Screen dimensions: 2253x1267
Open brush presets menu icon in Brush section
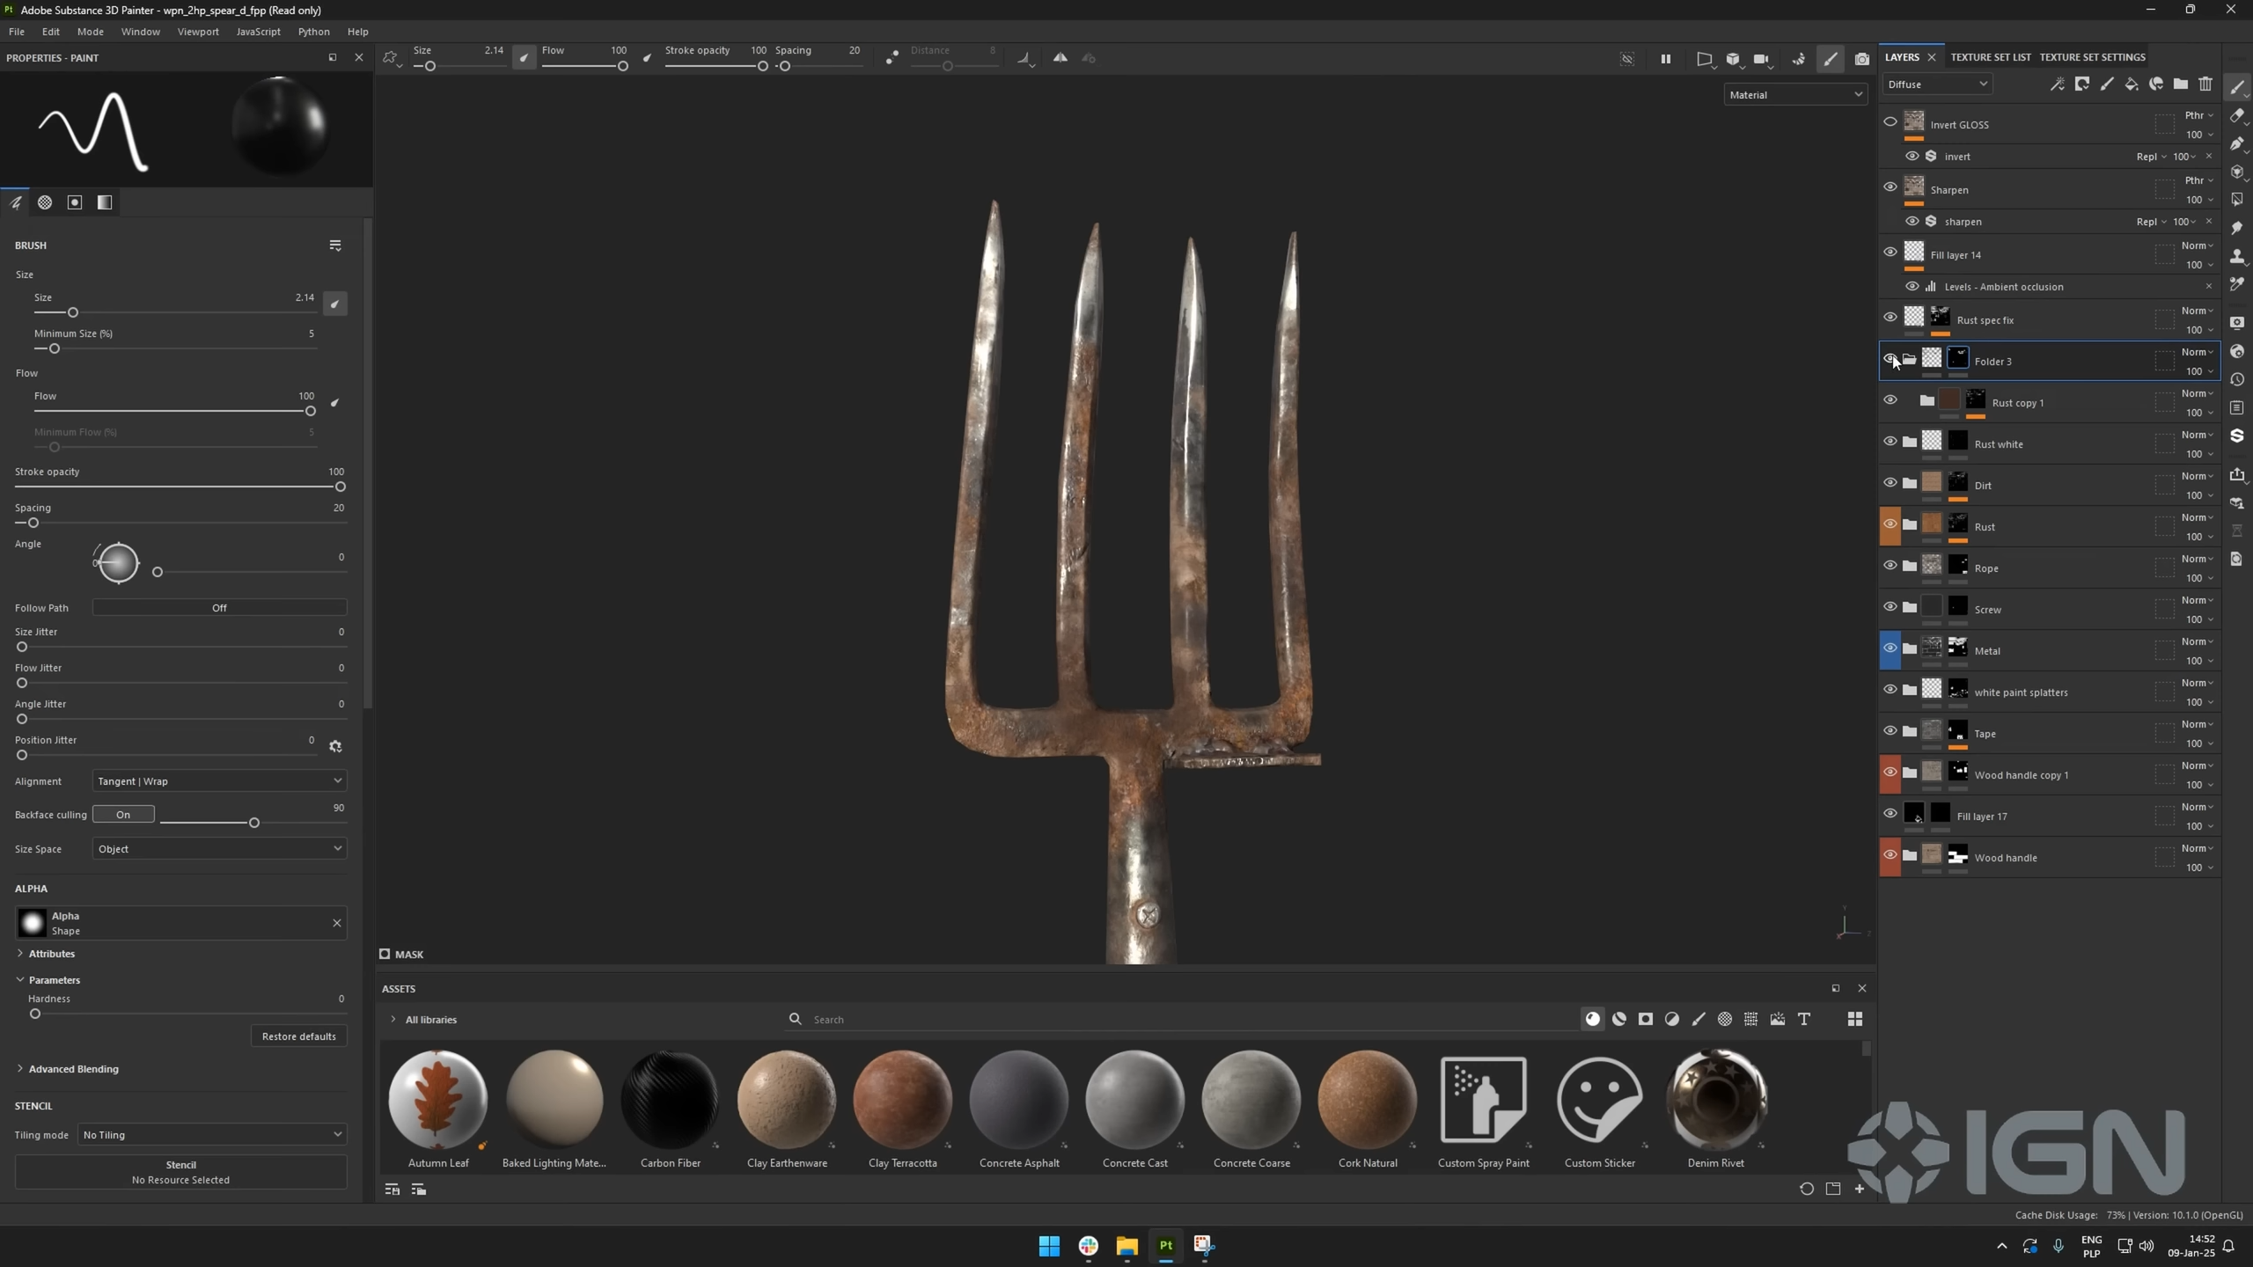[335, 245]
